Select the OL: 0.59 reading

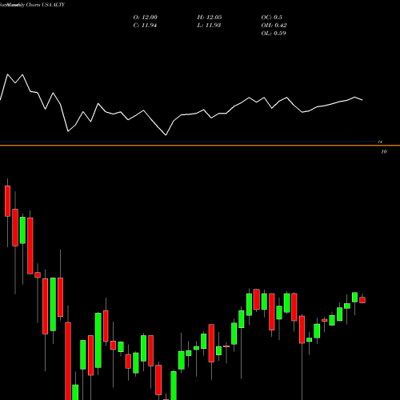pyautogui.click(x=274, y=34)
